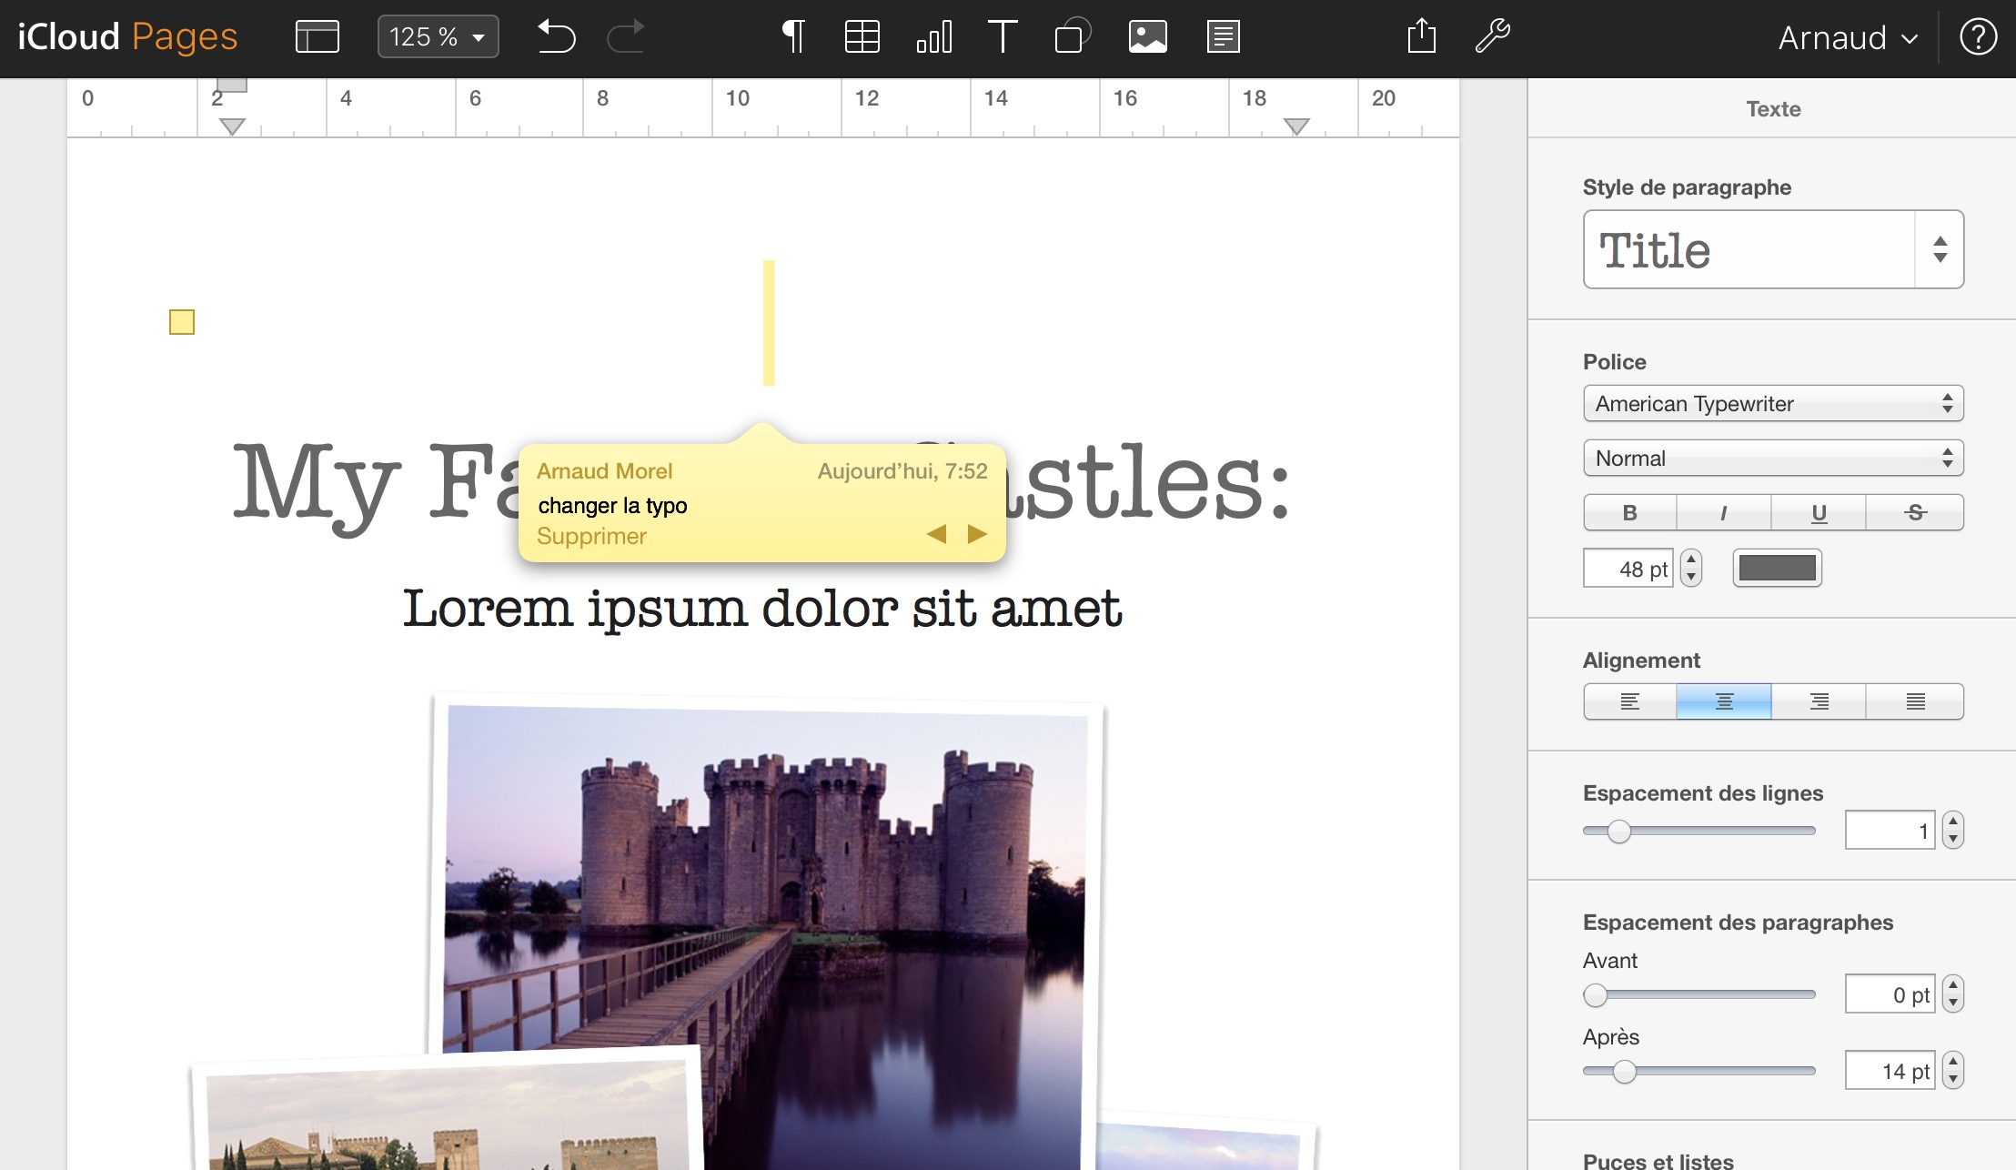The width and height of the screenshot is (2016, 1170).
Task: Click the 'Lorem ipsum dolor sit amet' subtitle
Action: (x=762, y=609)
